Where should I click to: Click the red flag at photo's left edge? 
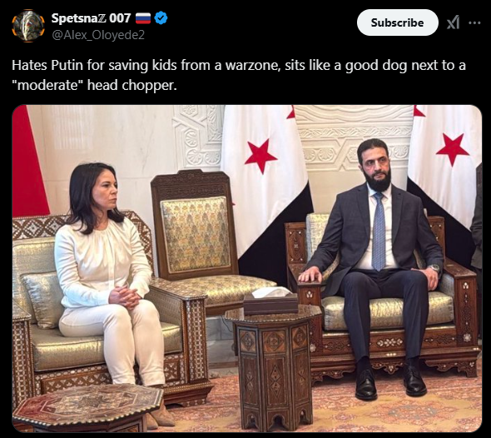[29, 161]
